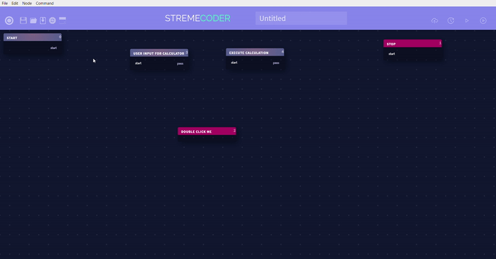Click the cloud upload icon
This screenshot has width=496, height=259.
435,20
